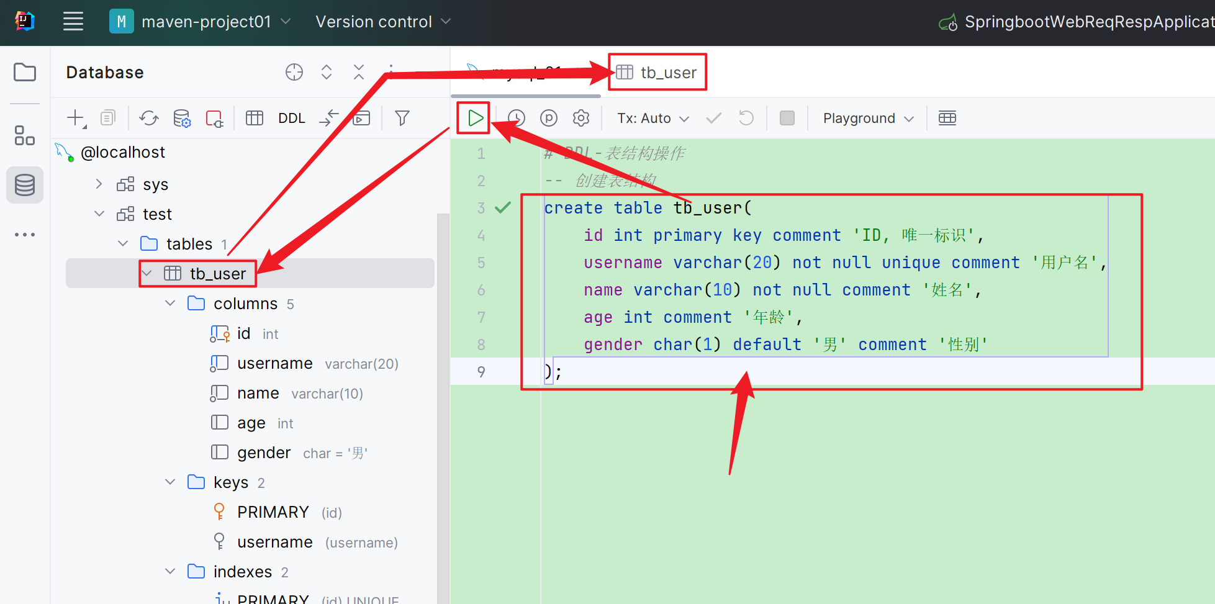
Task: Click the Commit checkmark icon
Action: coord(714,118)
